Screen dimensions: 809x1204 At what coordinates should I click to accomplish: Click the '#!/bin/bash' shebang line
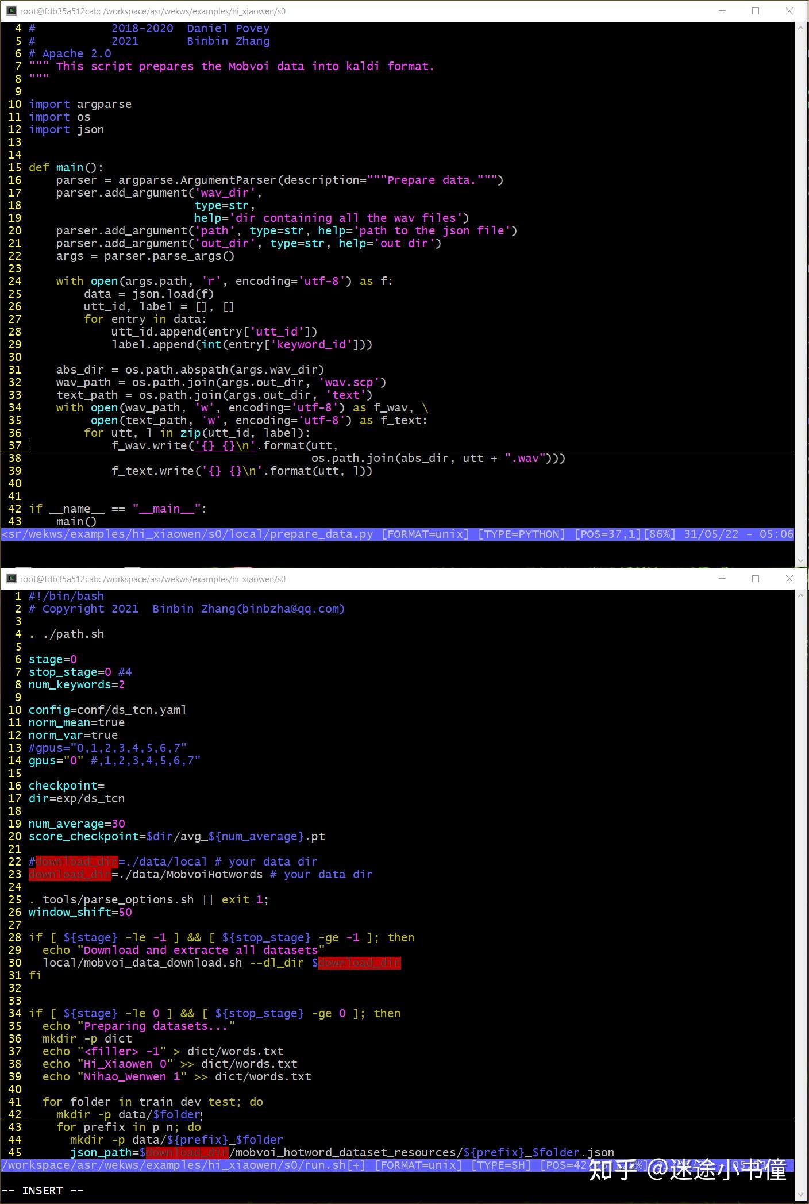pos(66,596)
